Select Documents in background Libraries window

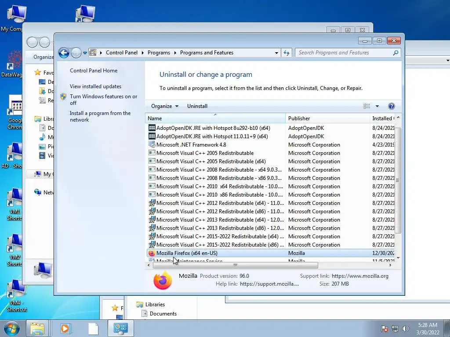[159, 313]
